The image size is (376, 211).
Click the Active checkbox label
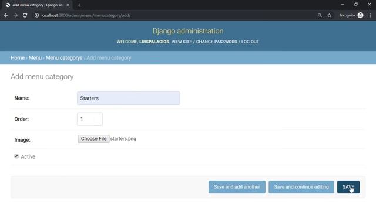(28, 156)
